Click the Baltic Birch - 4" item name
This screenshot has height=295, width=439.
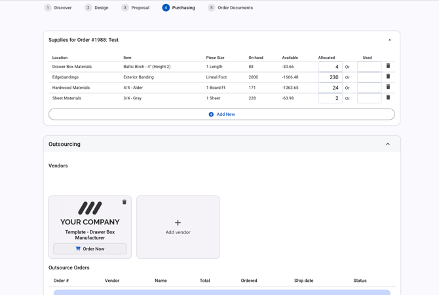(147, 67)
